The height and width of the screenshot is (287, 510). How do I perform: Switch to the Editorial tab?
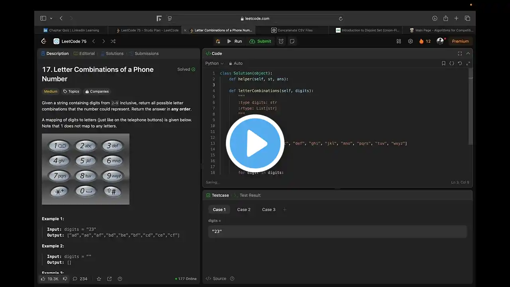pyautogui.click(x=84, y=53)
